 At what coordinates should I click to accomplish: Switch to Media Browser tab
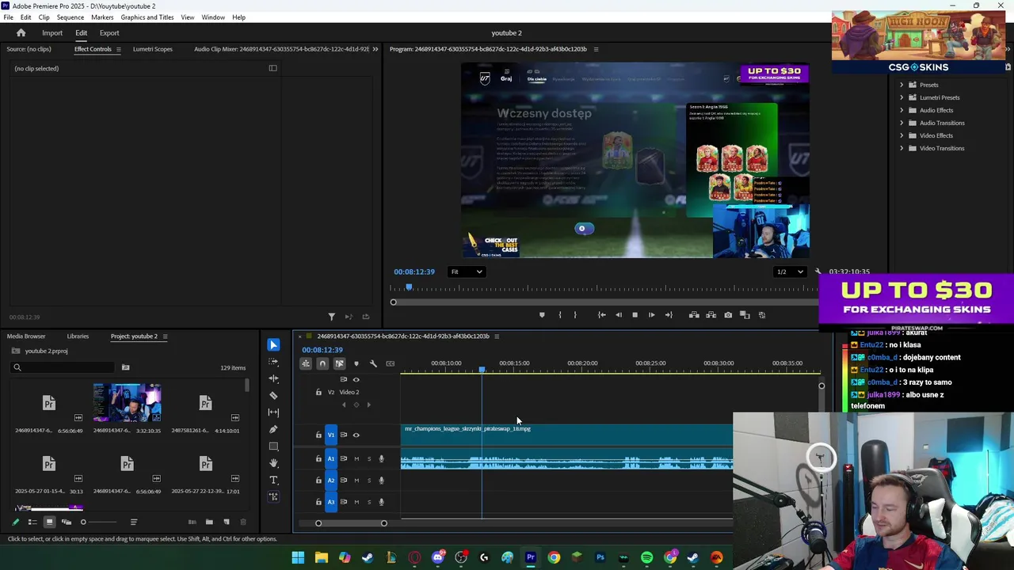[26, 336]
